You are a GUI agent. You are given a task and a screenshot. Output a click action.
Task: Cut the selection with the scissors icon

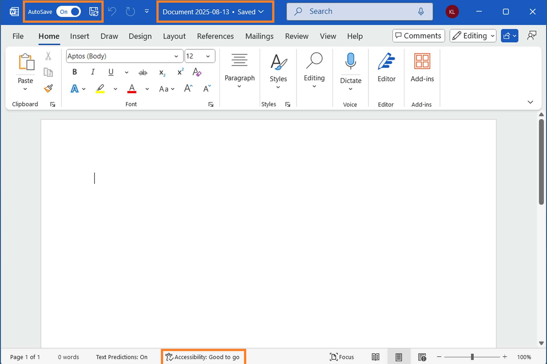(48, 56)
